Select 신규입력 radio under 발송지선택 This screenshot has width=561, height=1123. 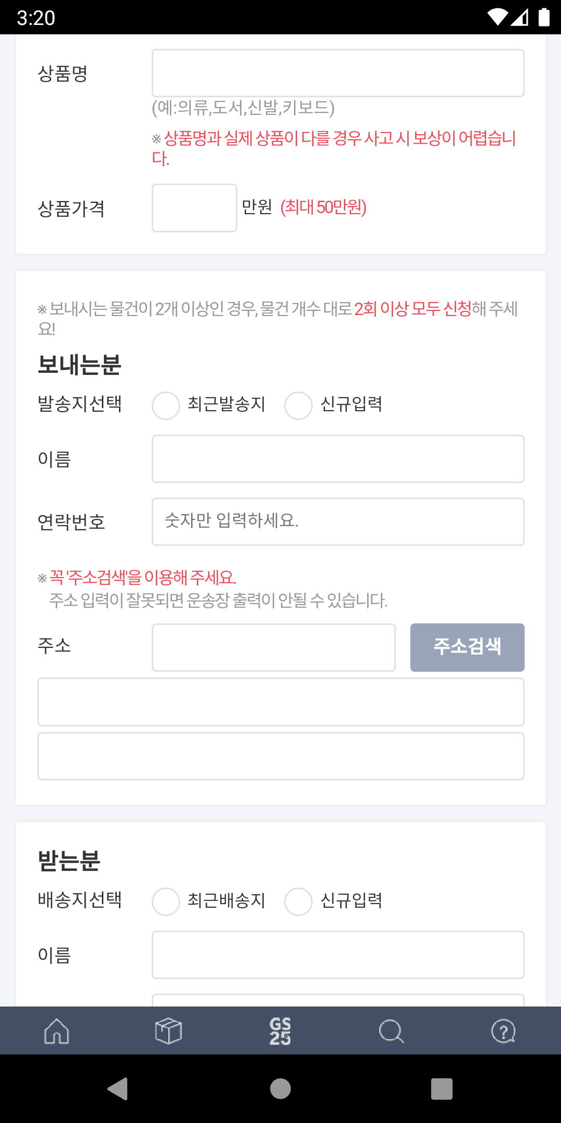tap(299, 406)
